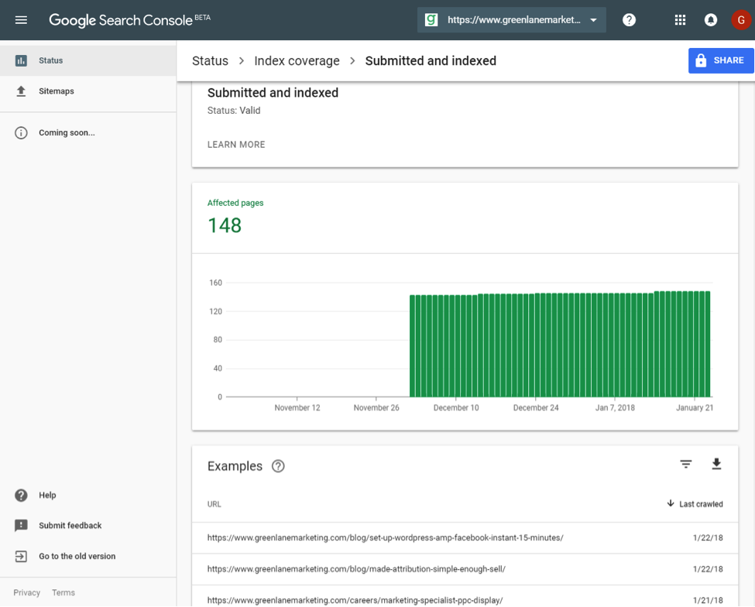Screen dimensions: 755x607
Task: Click the Examples help question icon
Action: pyautogui.click(x=278, y=466)
